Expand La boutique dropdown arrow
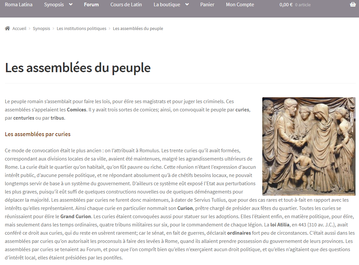Screen dimensions: 359x265 pyautogui.click(x=187, y=5)
